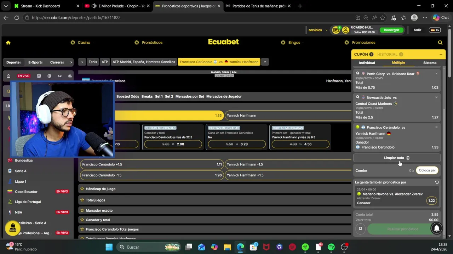453x254 pixels.
Task: Expand the Marcador exacto market
Action: (215, 210)
